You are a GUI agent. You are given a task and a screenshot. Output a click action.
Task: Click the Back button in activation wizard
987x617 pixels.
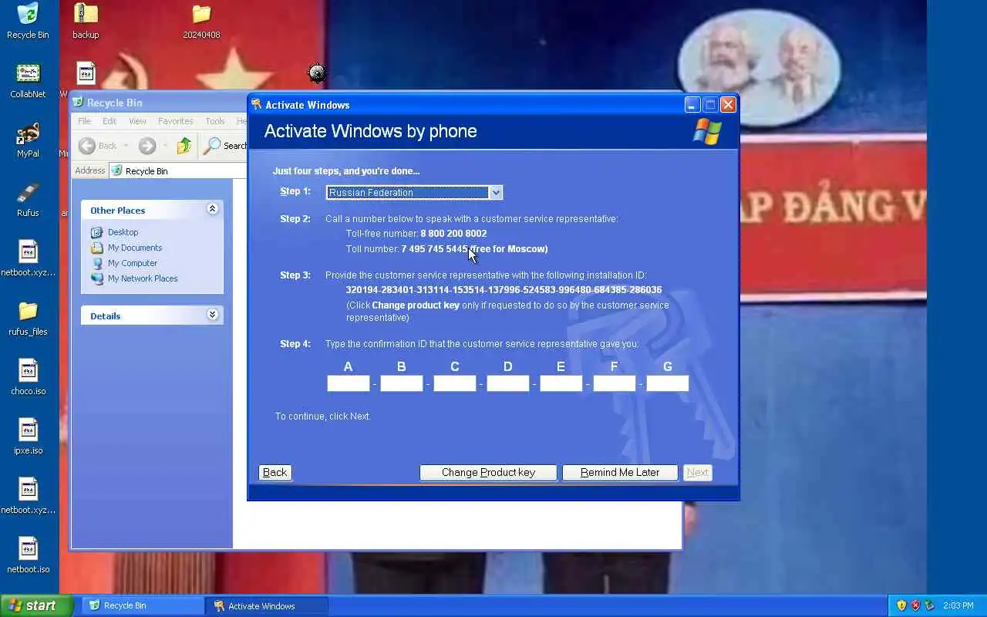[275, 472]
